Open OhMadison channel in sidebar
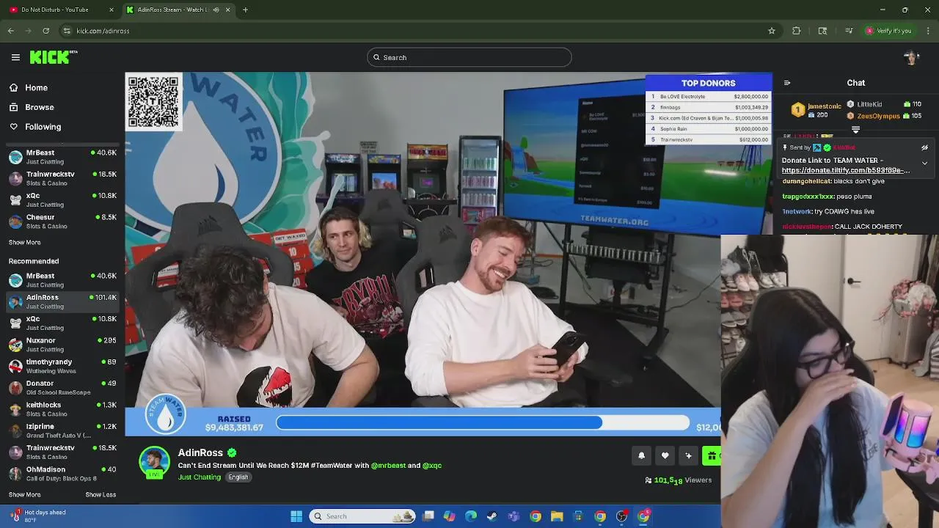This screenshot has height=528, width=939. [x=62, y=474]
